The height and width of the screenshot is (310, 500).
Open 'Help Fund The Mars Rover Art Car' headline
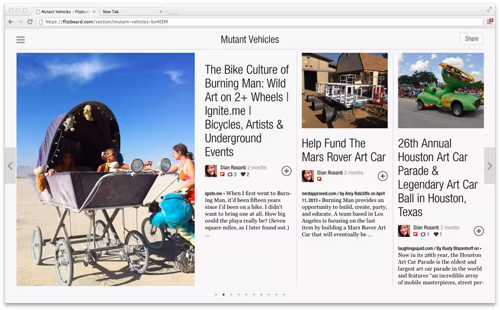pyautogui.click(x=344, y=150)
